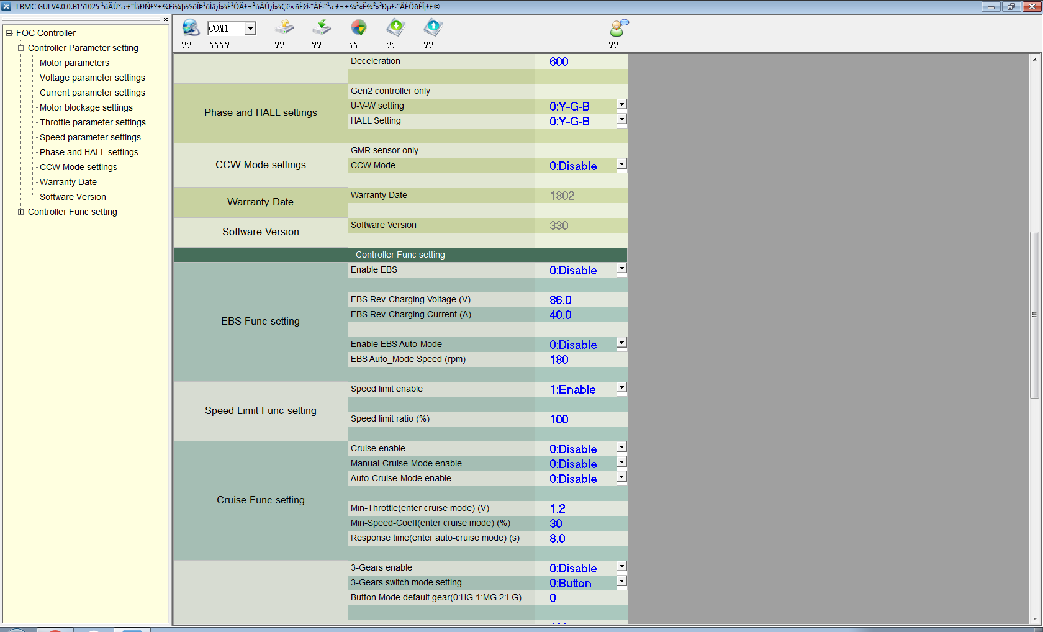Collapse the Controller Parameter setting tree node
The width and height of the screenshot is (1043, 632).
[21, 48]
